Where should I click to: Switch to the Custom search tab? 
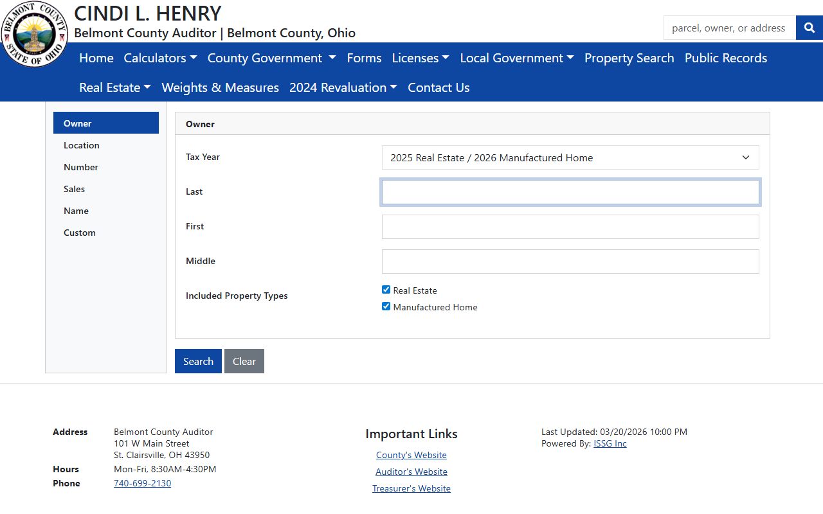pyautogui.click(x=106, y=233)
